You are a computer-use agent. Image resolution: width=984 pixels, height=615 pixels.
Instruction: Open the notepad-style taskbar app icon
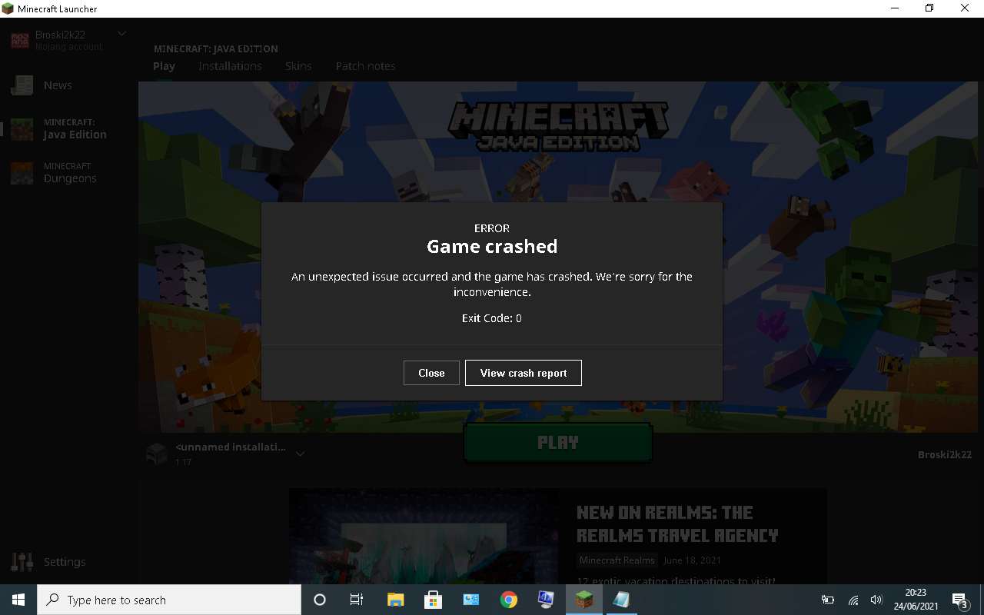[621, 600]
